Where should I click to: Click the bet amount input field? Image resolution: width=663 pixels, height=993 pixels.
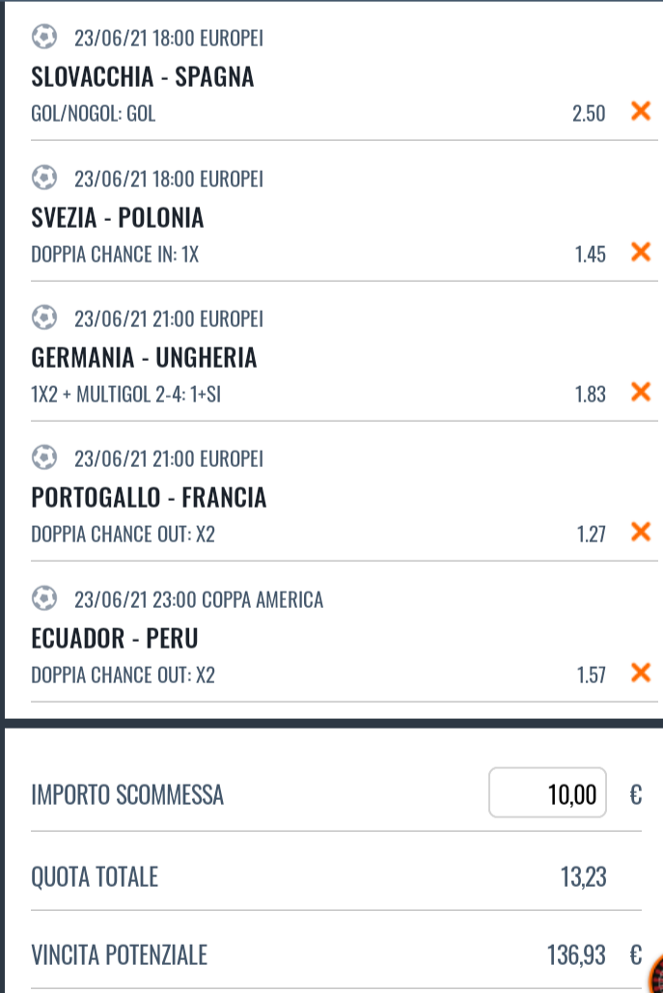tap(547, 794)
